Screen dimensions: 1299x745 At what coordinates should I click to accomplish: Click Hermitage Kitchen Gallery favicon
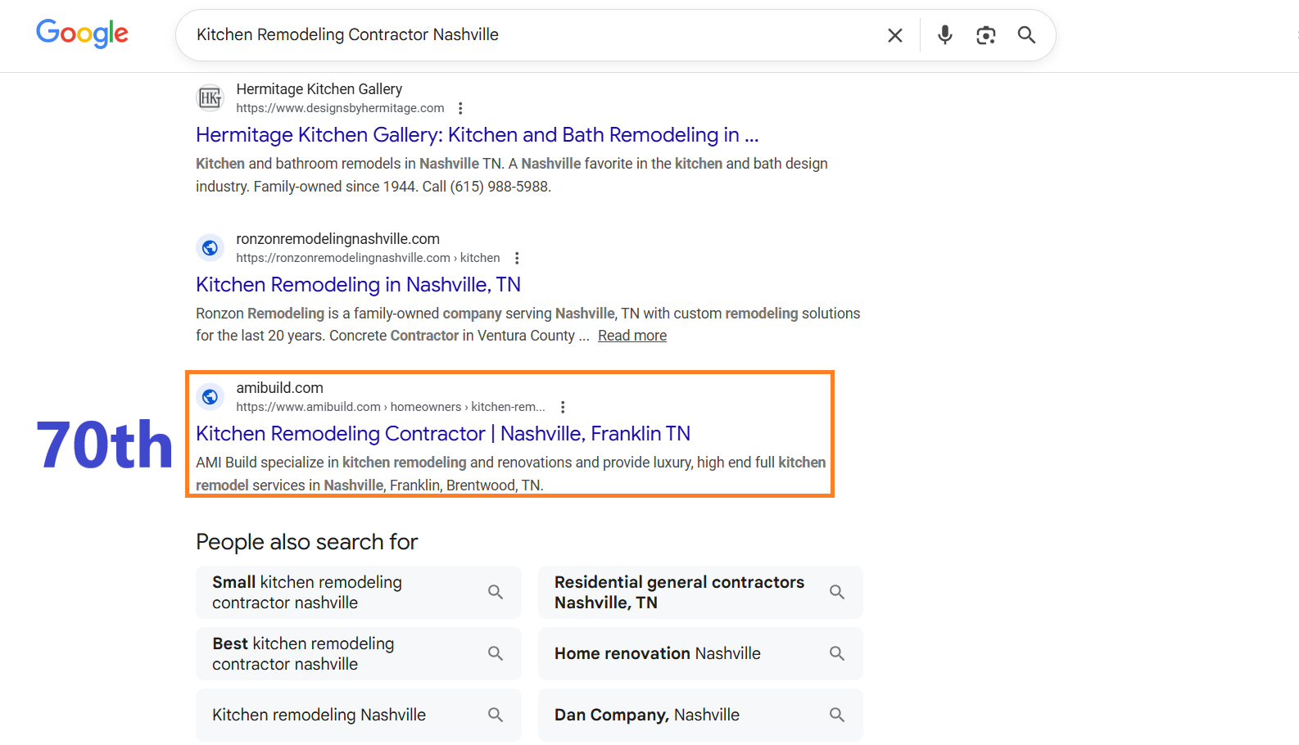(x=210, y=98)
